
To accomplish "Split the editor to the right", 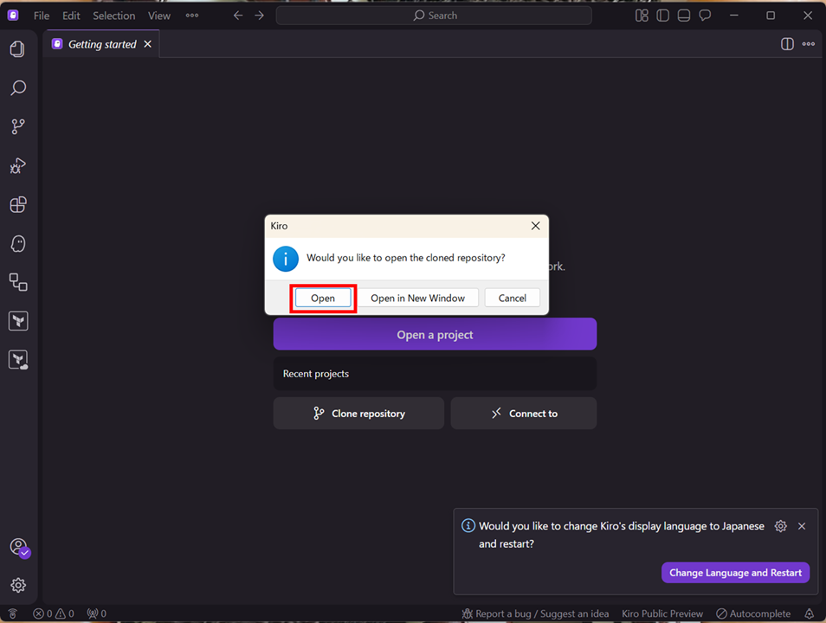I will click(787, 44).
